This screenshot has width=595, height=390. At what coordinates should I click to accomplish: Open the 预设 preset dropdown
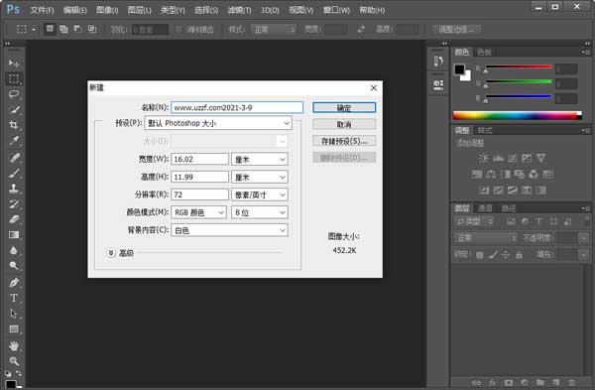click(218, 123)
